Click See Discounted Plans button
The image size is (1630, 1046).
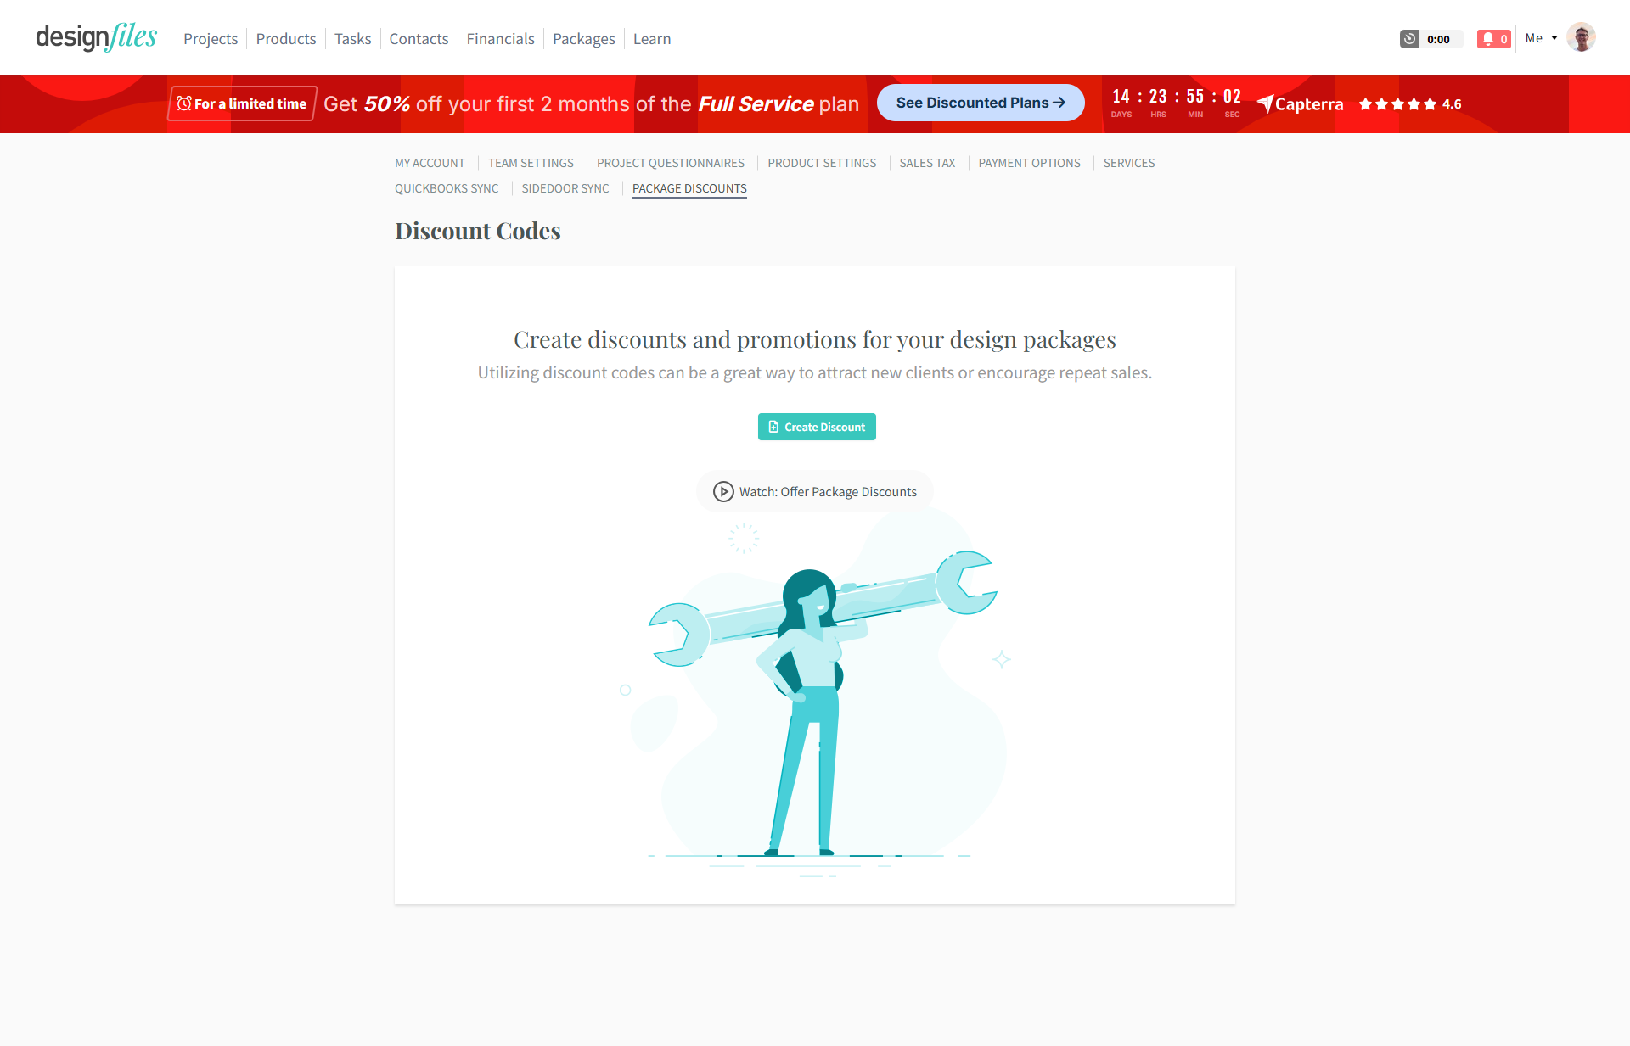[981, 103]
